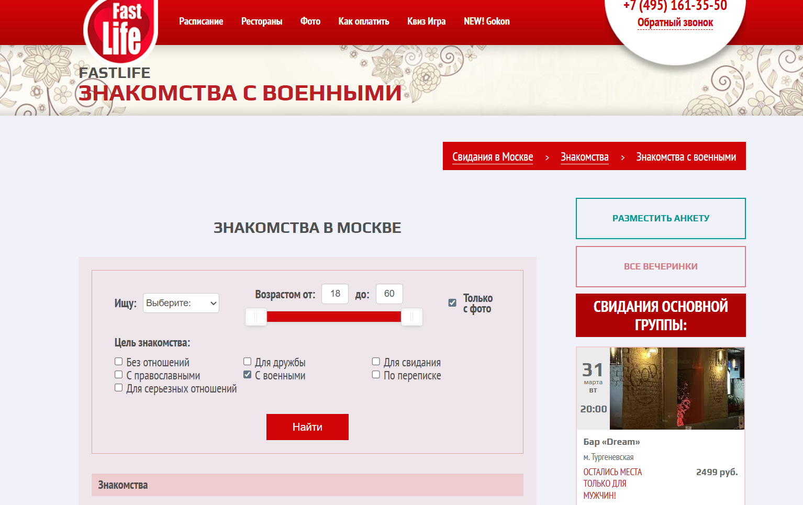Open the Бар «Dream» event title
Viewport: 803px width, 505px height.
611,442
